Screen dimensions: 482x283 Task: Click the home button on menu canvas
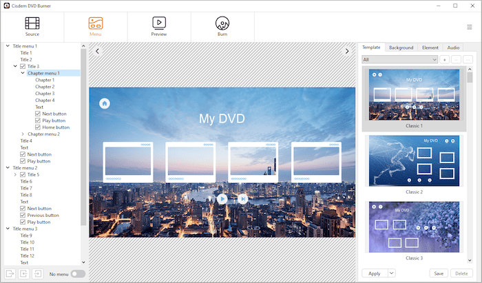(105, 103)
